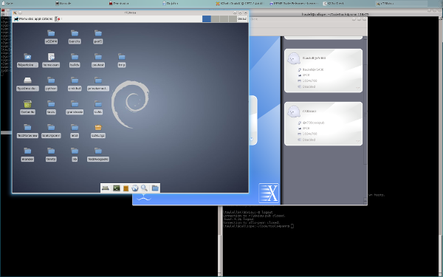Switch to Dolphin in the top taskbar
Image resolution: width=443 pixels, height=277 pixels.
tap(188, 4)
